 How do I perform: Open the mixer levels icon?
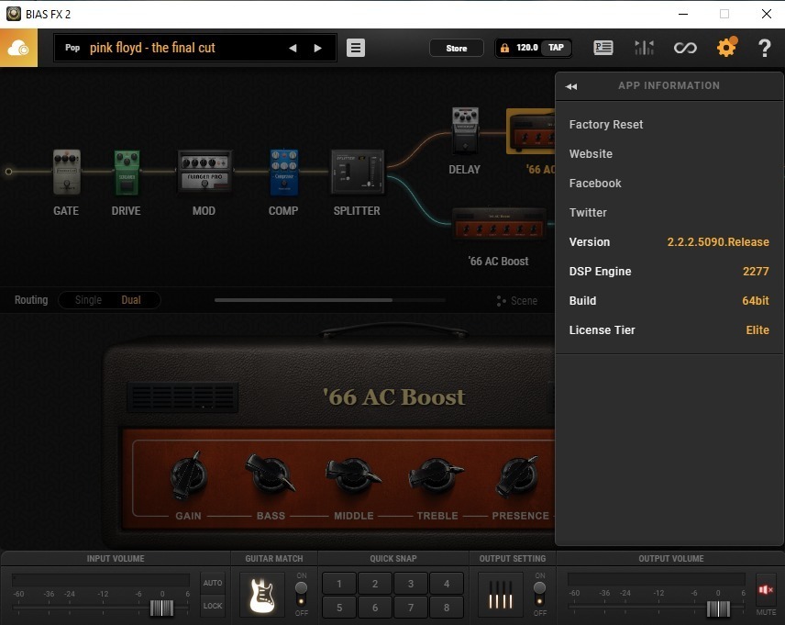644,48
